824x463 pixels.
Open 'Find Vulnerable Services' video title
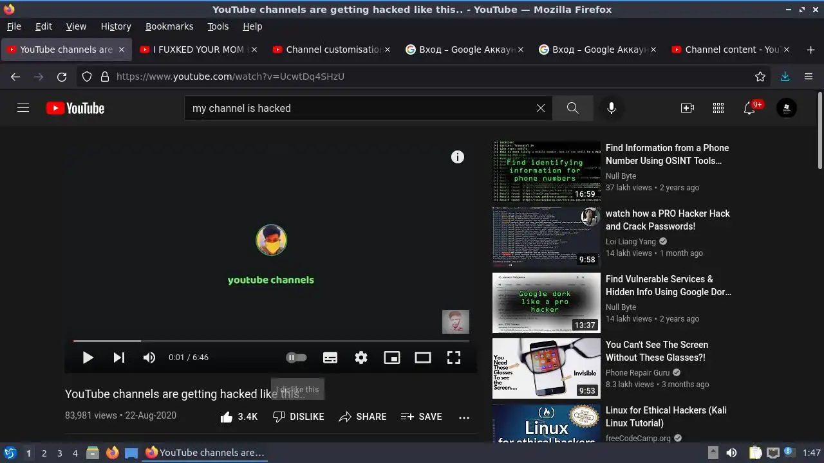(x=668, y=286)
